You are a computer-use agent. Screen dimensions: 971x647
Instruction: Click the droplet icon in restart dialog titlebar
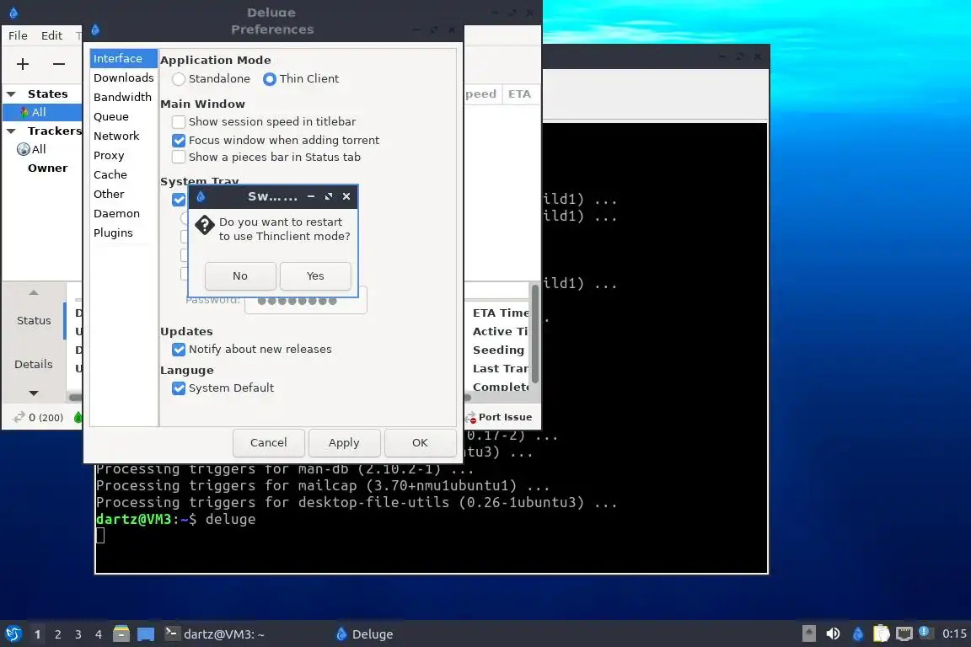201,196
